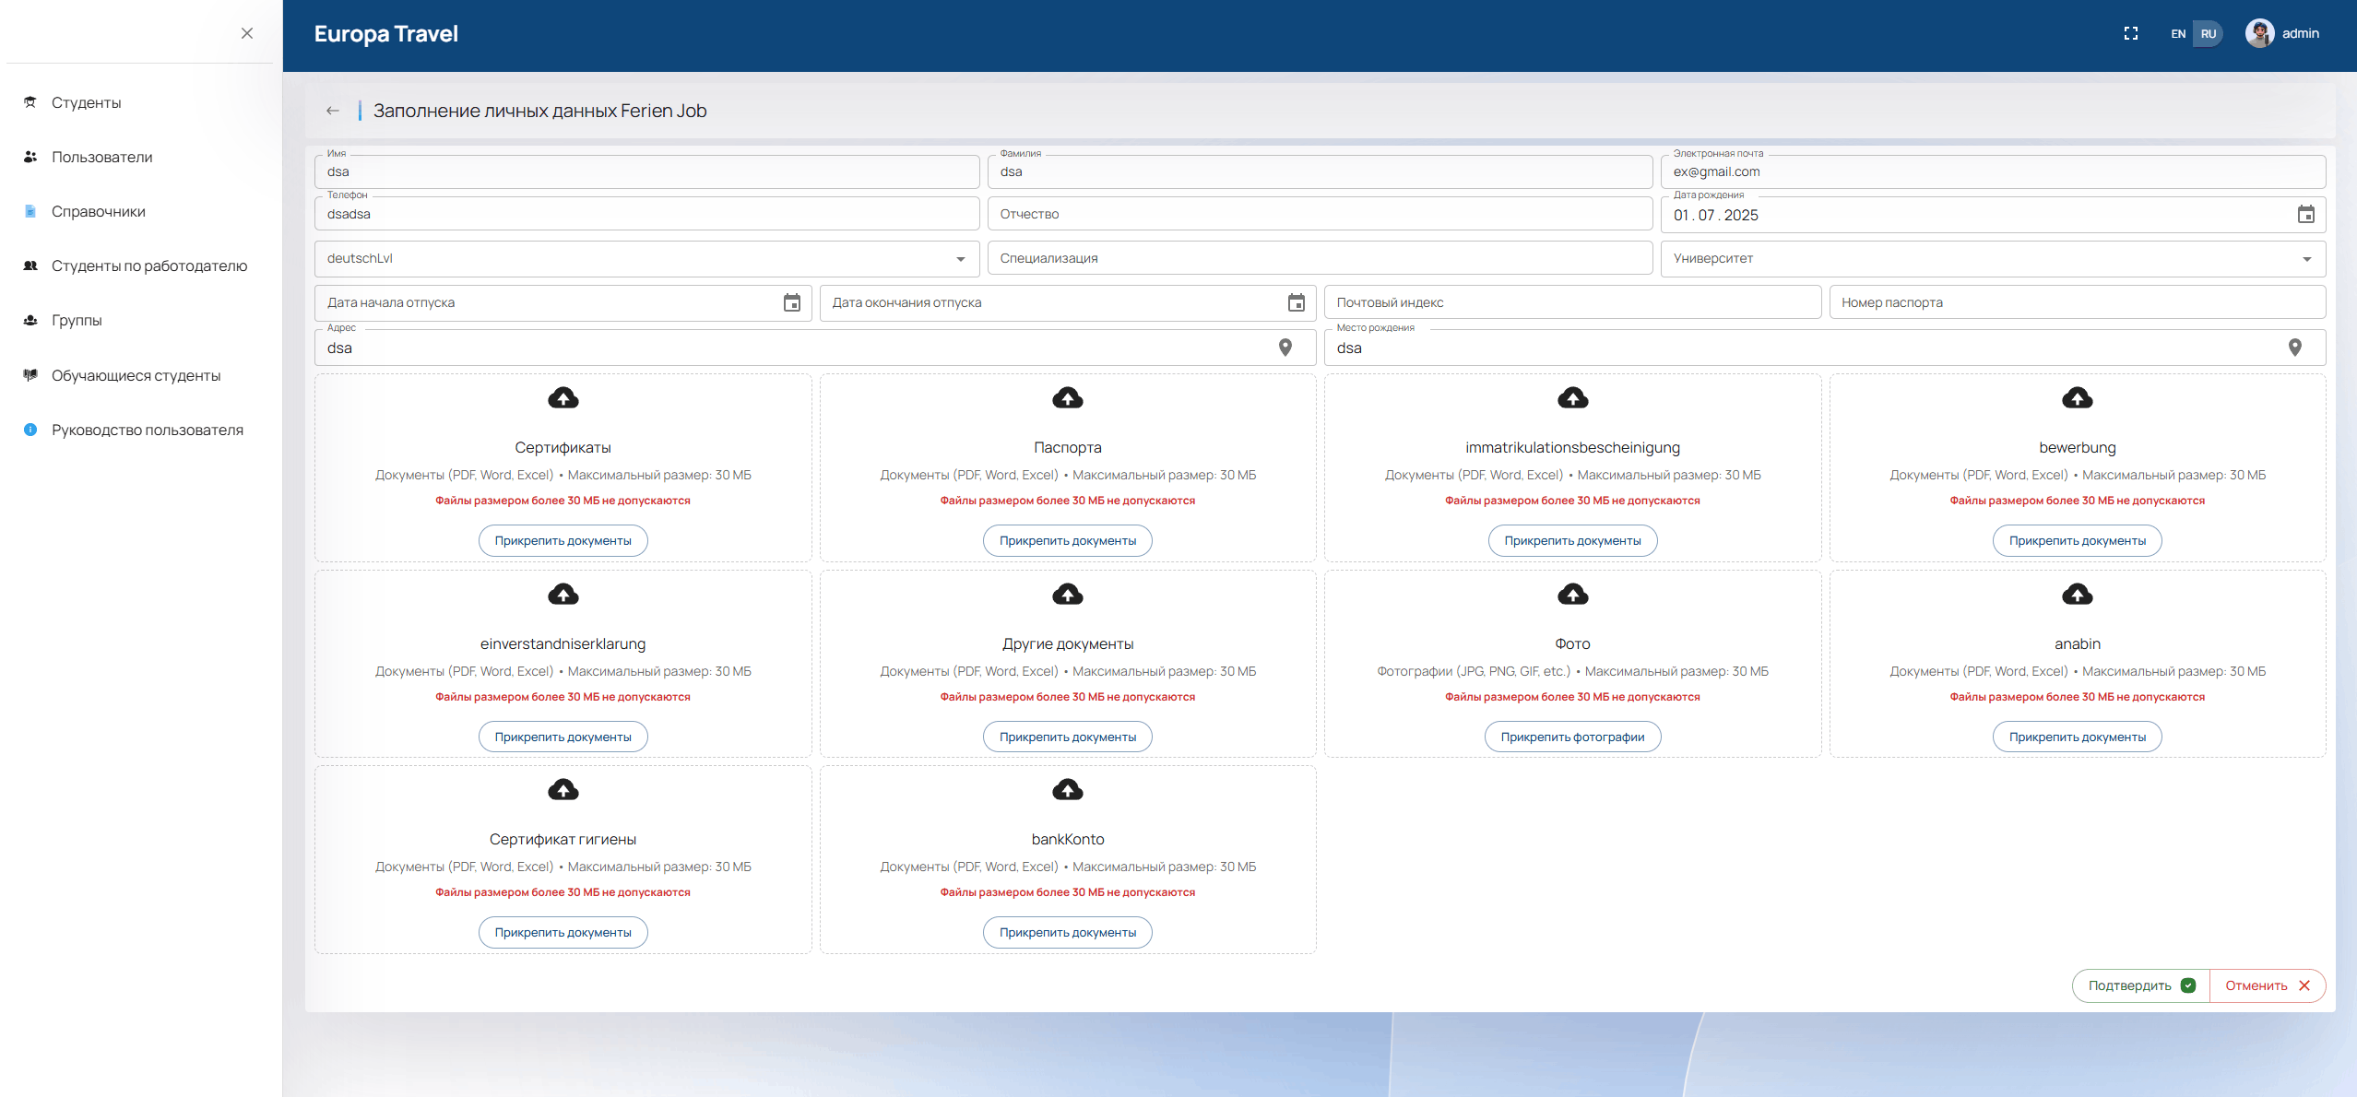The height and width of the screenshot is (1097, 2357).
Task: Attach documents under einverstandniserklarung
Action: (563, 737)
